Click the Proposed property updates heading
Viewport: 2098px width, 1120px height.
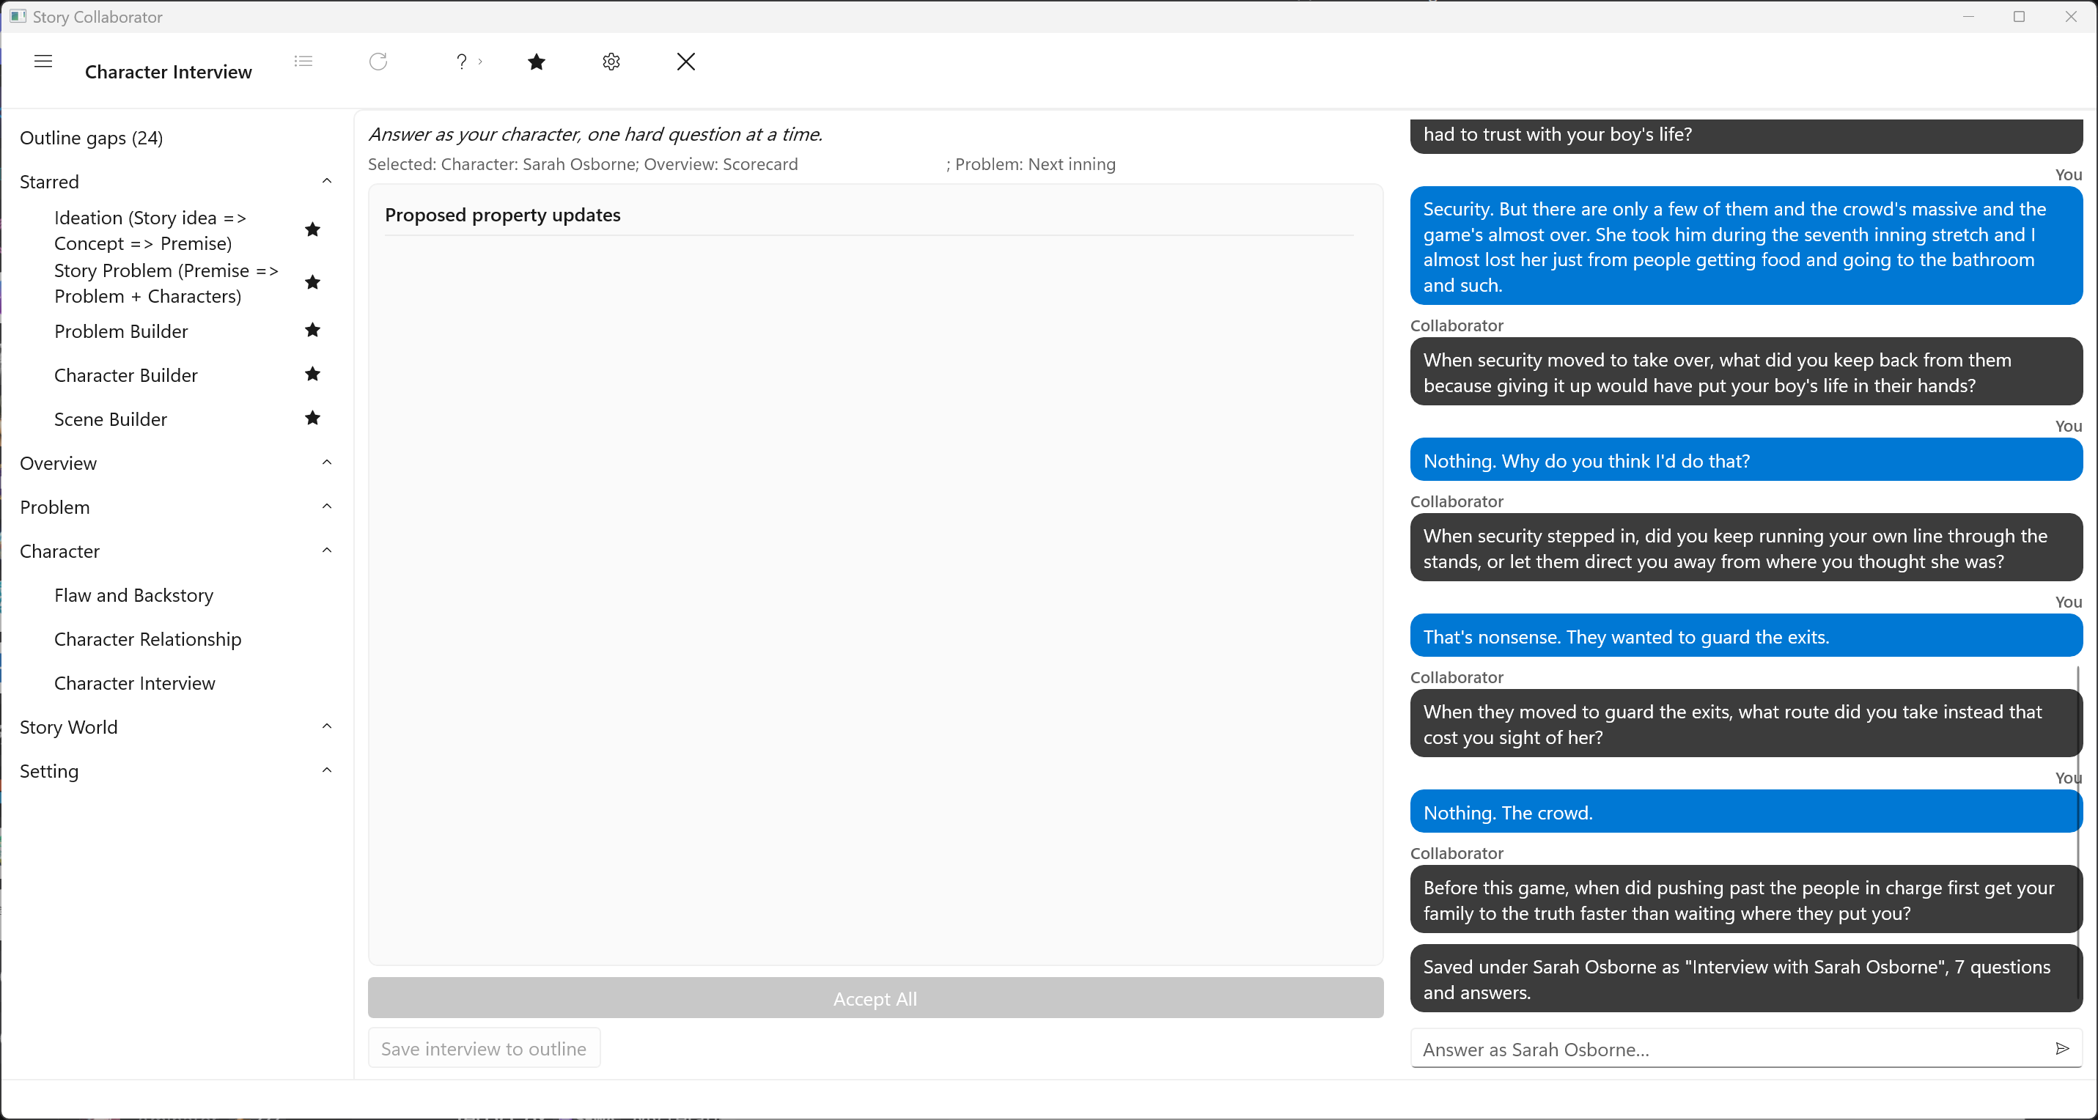tap(503, 215)
